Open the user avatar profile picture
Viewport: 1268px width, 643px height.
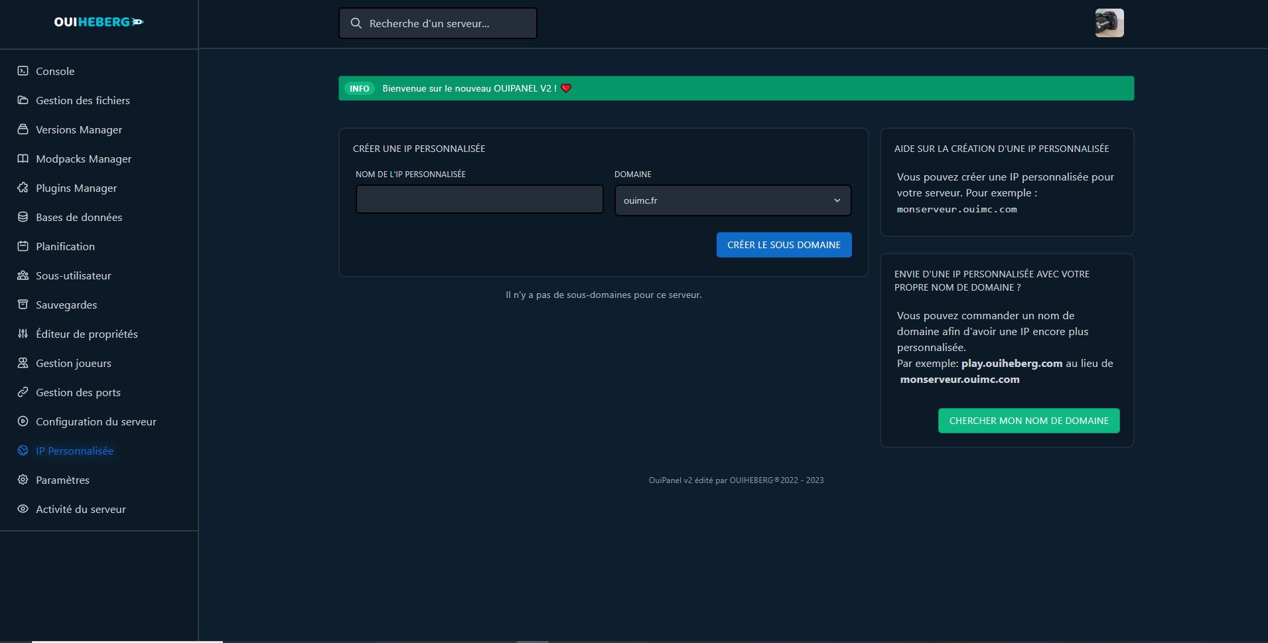(1109, 23)
